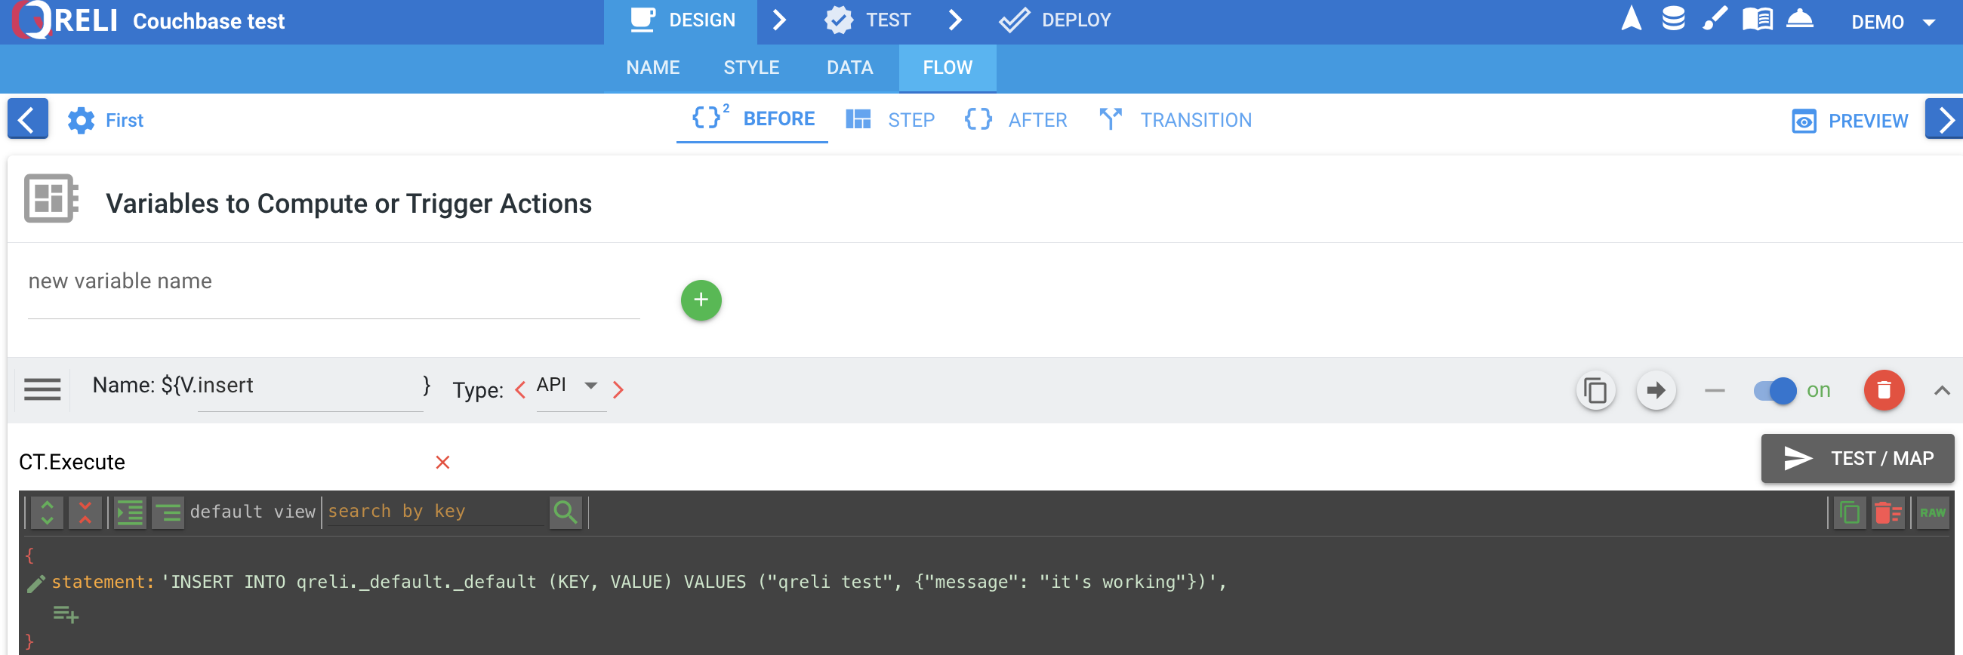The width and height of the screenshot is (1963, 655).
Task: Open the API type dropdown
Action: pos(572,386)
